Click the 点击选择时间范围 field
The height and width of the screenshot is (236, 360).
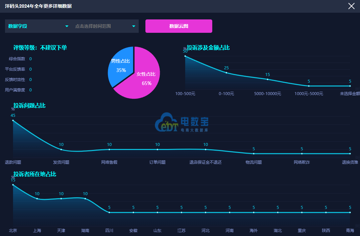tap(100, 26)
